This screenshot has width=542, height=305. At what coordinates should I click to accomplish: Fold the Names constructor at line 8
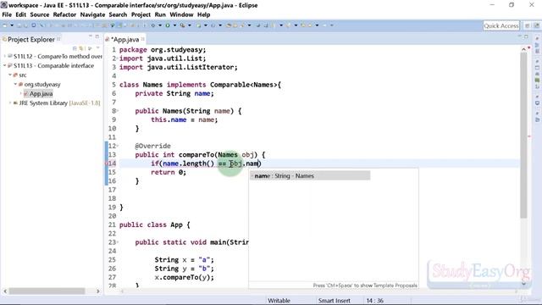[x=118, y=111]
